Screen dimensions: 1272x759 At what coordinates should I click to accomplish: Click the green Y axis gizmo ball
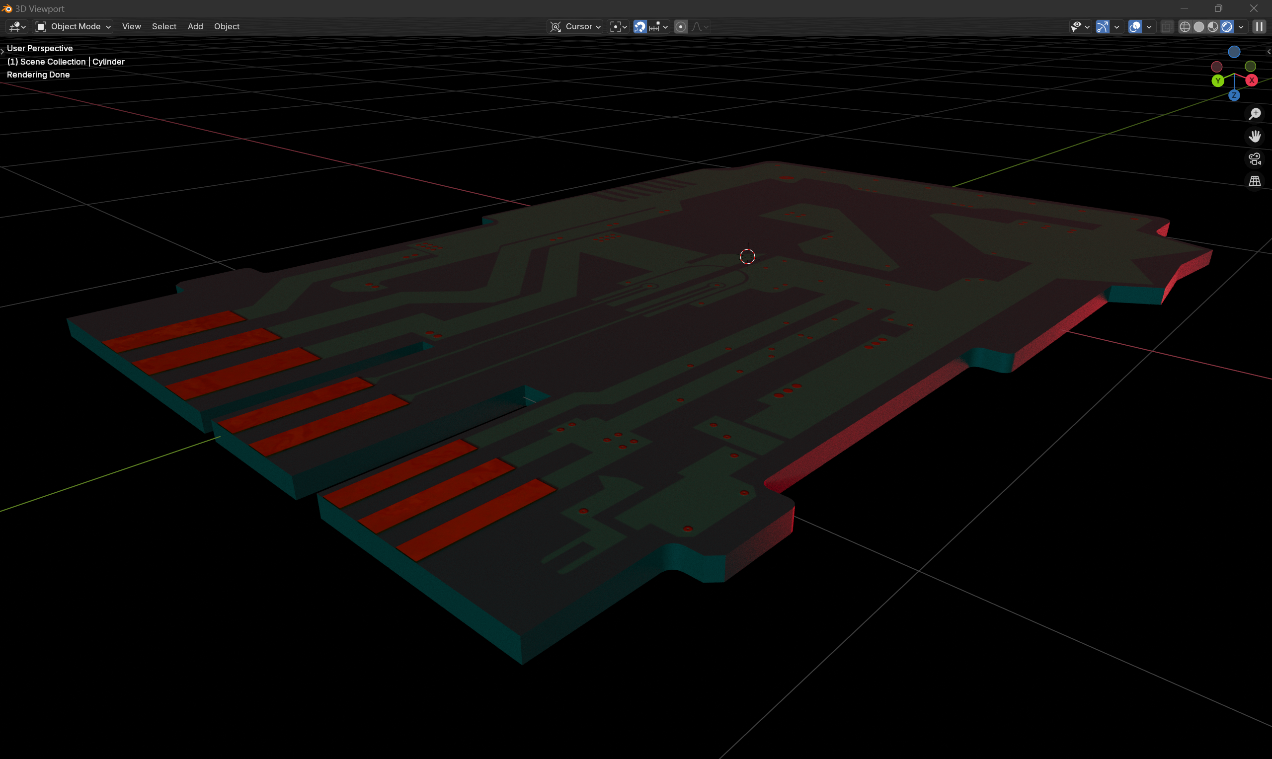pyautogui.click(x=1218, y=80)
